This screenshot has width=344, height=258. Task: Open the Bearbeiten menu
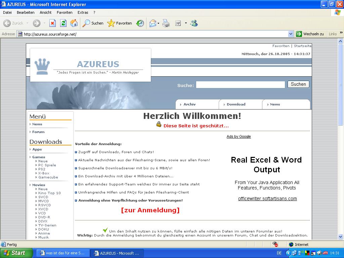[26, 12]
